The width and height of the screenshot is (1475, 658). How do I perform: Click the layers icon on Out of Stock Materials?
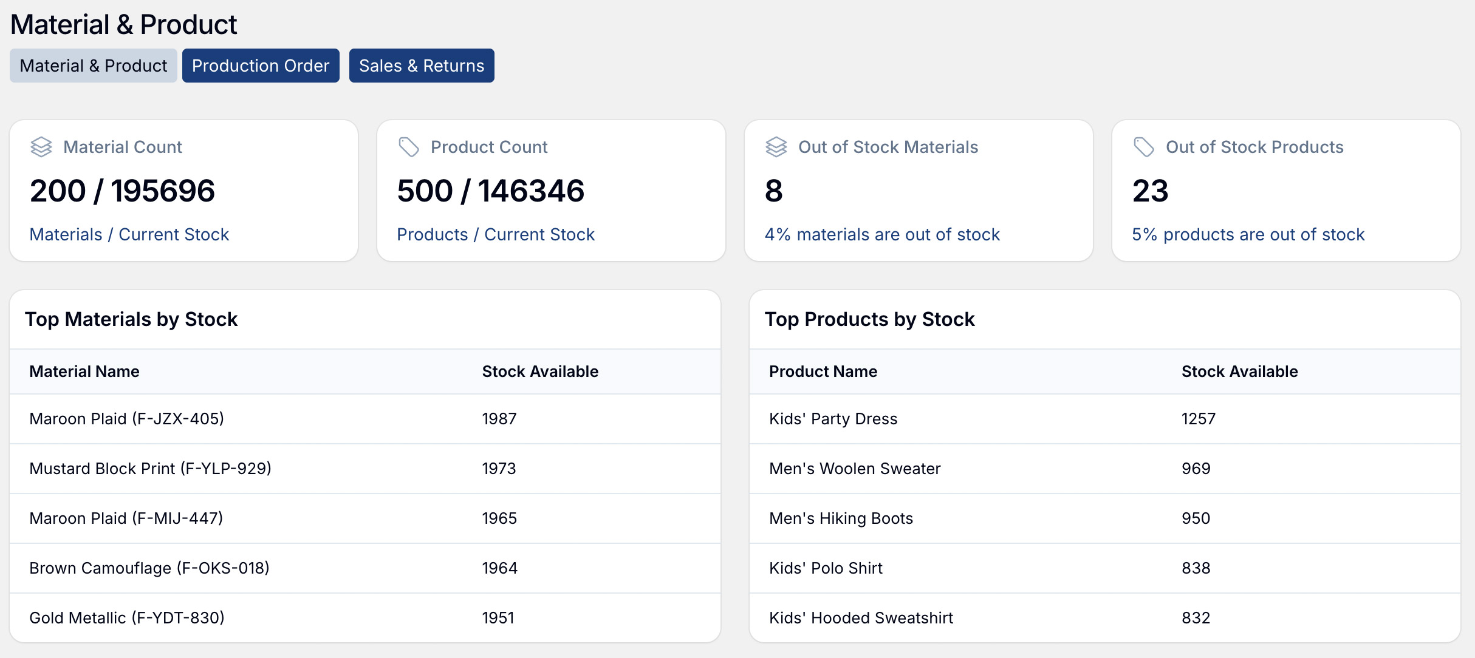click(776, 146)
